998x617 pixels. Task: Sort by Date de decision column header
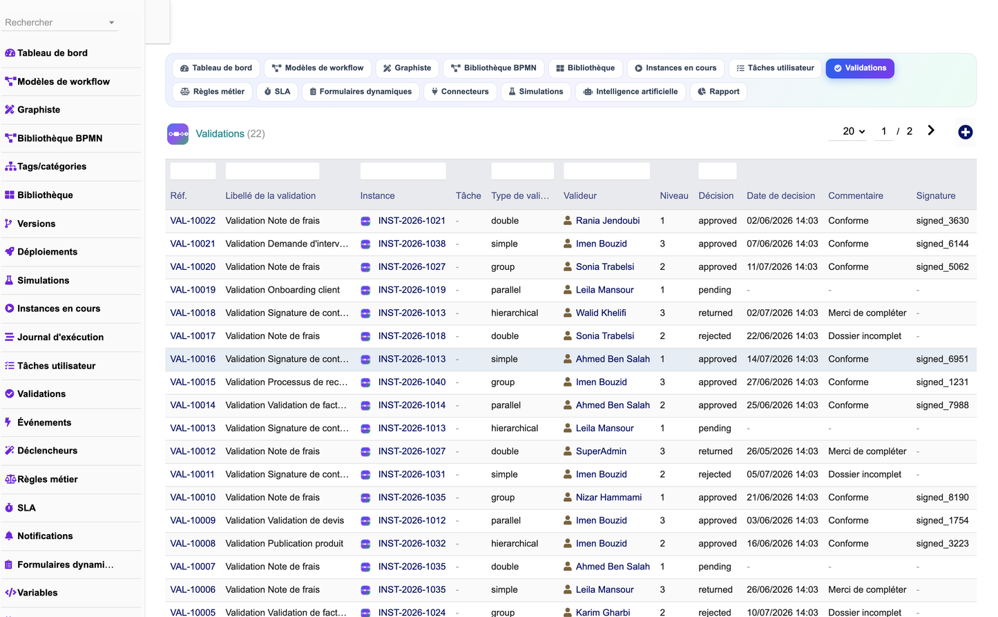[x=780, y=196]
